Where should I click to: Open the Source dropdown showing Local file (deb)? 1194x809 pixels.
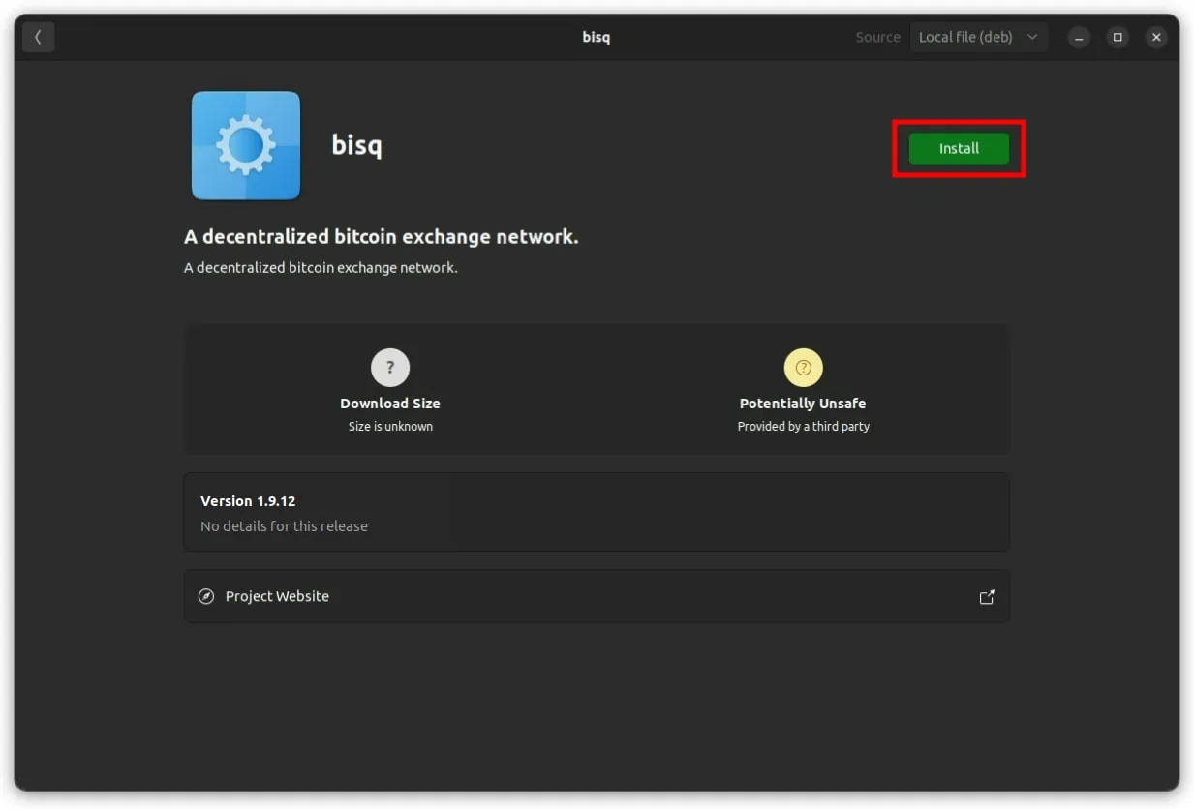coord(978,37)
